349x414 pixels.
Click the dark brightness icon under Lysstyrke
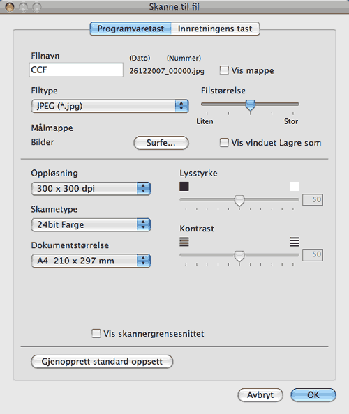(184, 186)
